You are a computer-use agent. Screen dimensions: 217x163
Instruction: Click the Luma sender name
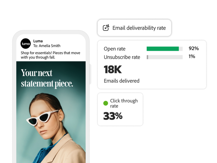tap(38, 41)
